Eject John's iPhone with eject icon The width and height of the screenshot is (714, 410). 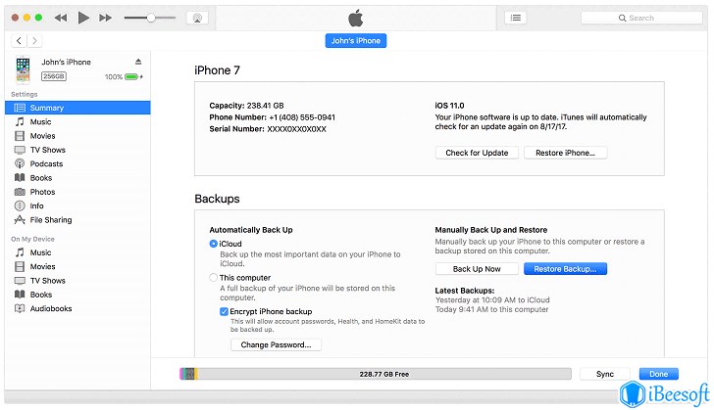point(138,62)
